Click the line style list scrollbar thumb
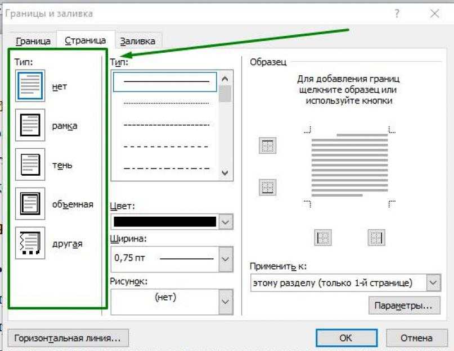 click(x=225, y=94)
